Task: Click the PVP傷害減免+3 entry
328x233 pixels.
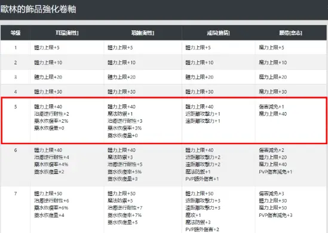Action: click(x=275, y=215)
